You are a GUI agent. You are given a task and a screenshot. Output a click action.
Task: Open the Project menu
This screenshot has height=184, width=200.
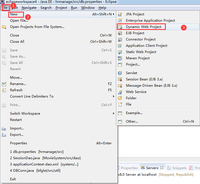(61, 8)
